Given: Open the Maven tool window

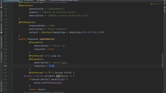Looking at the screenshot, I should pyautogui.click(x=165, y=10).
